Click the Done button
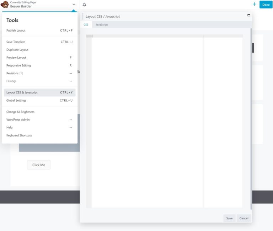Viewport: 273px width, 231px height. coord(266,5)
